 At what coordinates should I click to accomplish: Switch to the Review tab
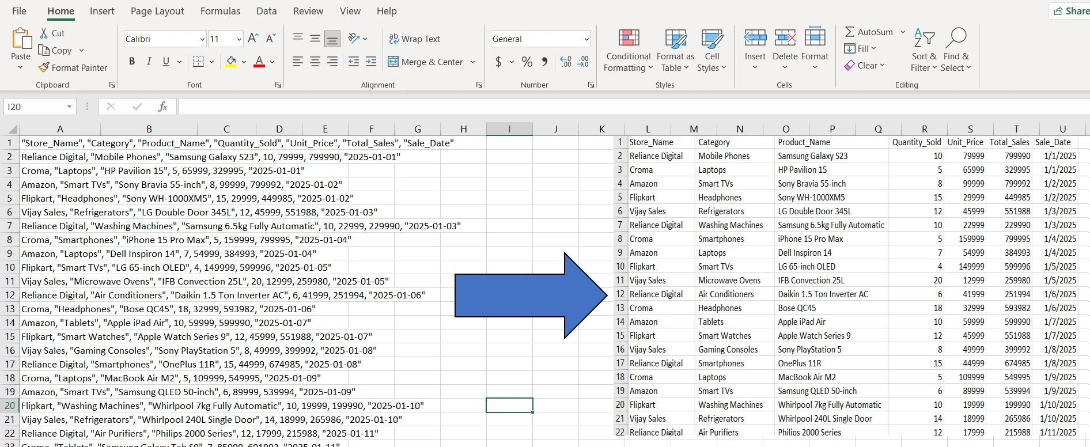click(x=308, y=11)
